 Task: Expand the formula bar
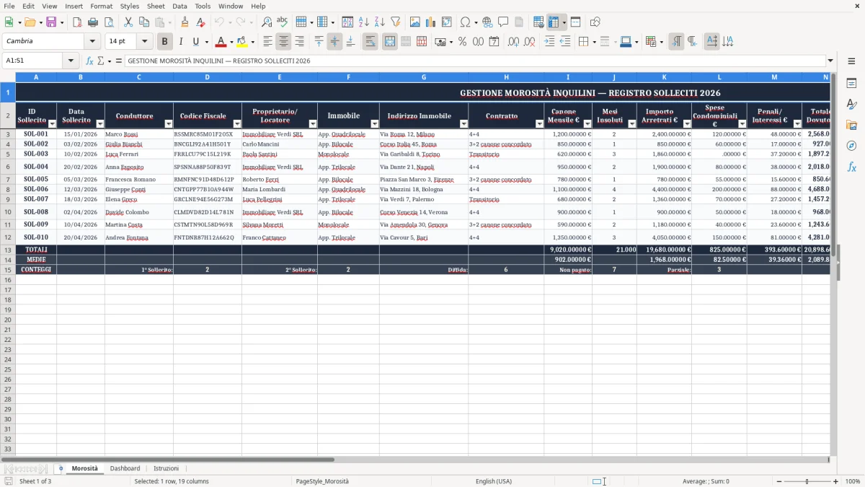point(830,61)
